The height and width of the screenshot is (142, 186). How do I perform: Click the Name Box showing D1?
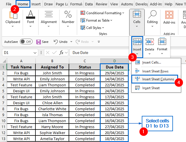(18, 53)
